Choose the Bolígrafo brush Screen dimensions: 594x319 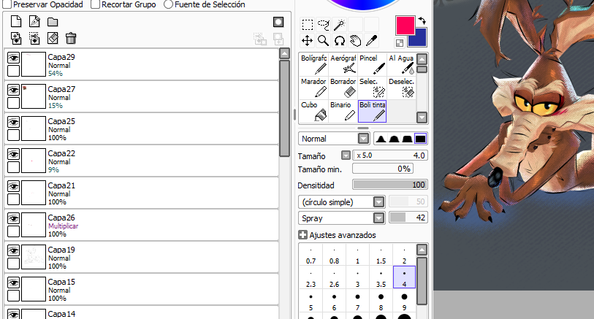313,64
